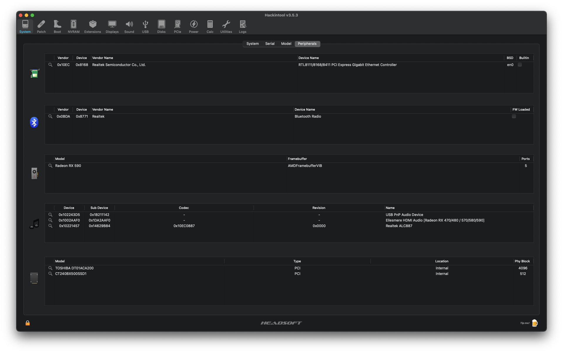The image size is (563, 353).
Task: Select the Boot toolbar icon
Action: [57, 26]
